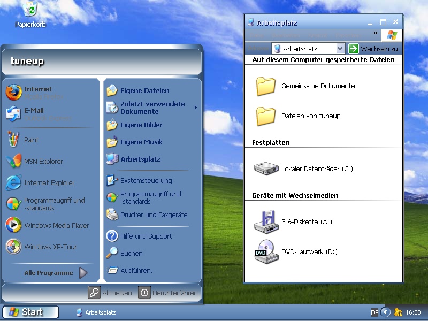Screen dimensions: 428x321
Task: Click the Abmelden button
Action: pos(110,293)
